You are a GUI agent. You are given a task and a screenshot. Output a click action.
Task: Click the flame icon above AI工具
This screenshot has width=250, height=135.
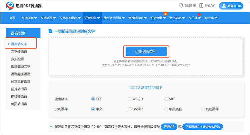point(199,15)
